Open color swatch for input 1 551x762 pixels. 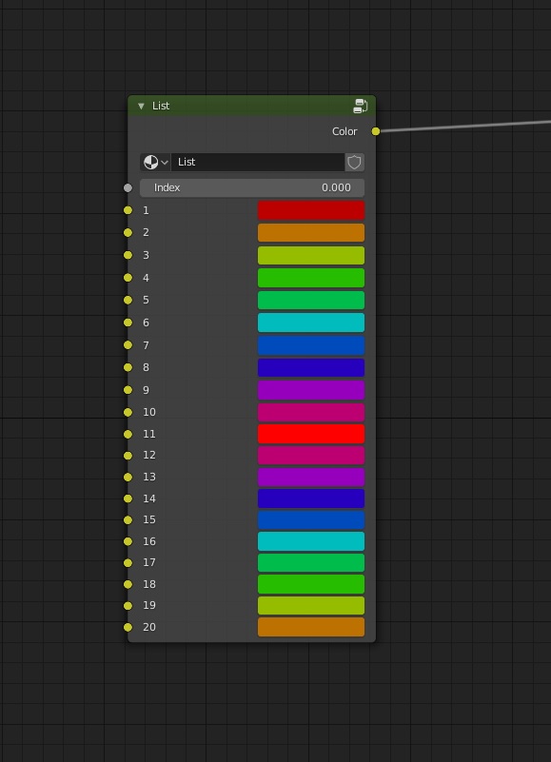[311, 210]
